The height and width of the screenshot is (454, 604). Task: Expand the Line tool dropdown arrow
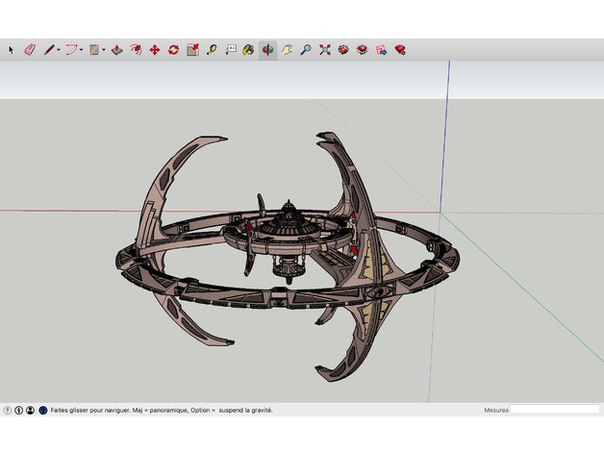[59, 50]
